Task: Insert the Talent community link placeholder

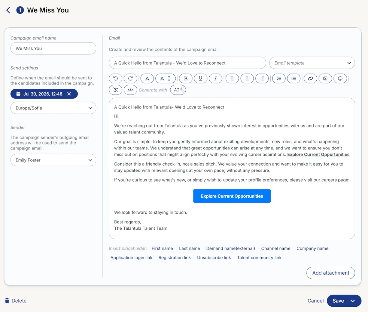Action: (x=259, y=258)
